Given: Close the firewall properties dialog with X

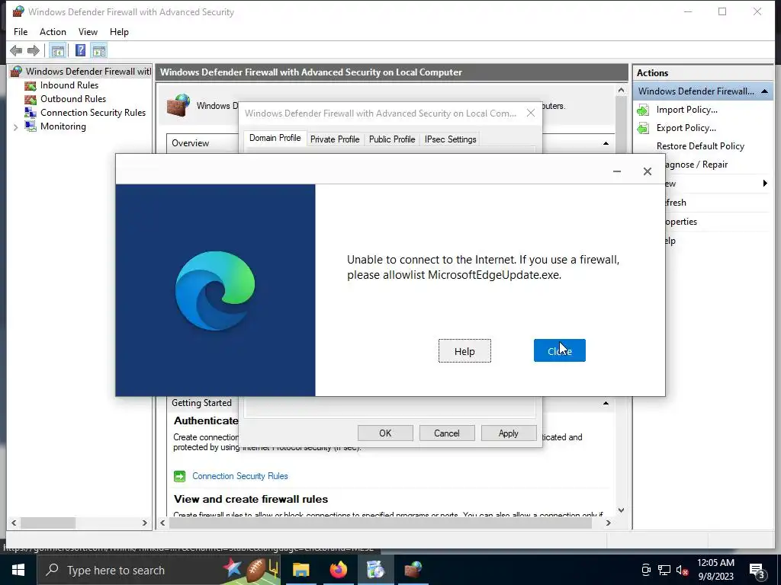Looking at the screenshot, I should pos(531,113).
